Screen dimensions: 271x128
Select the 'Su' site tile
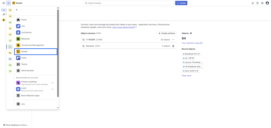[10, 47]
